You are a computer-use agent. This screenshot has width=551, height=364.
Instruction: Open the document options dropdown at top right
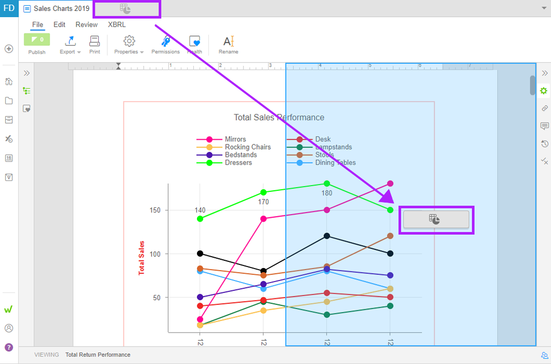[544, 8]
